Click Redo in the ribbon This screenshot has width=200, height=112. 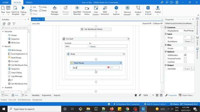click(43, 11)
